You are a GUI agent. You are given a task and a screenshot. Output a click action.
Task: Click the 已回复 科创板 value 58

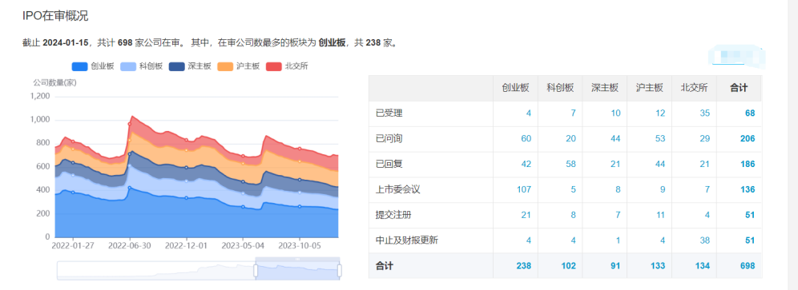(571, 164)
